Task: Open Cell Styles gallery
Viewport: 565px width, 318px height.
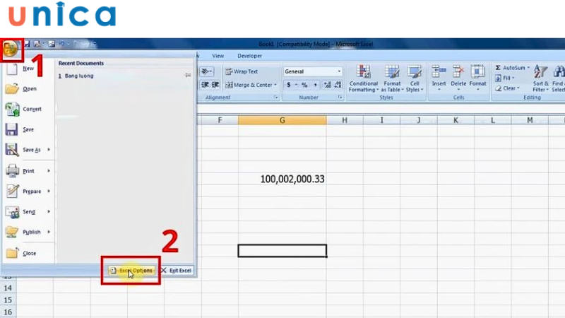Action: [415, 78]
